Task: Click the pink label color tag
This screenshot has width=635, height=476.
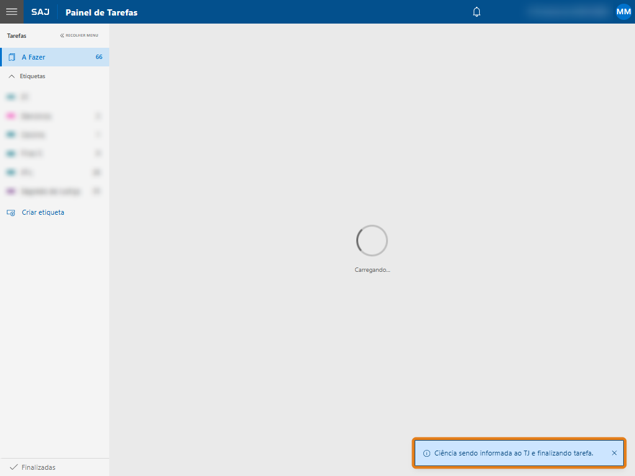Action: pyautogui.click(x=11, y=116)
